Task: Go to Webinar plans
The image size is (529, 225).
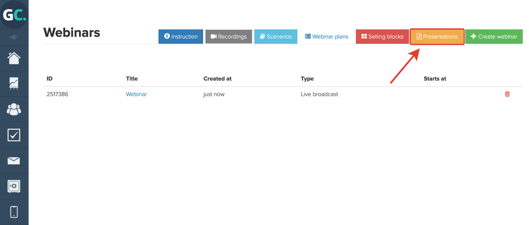Action: click(326, 37)
